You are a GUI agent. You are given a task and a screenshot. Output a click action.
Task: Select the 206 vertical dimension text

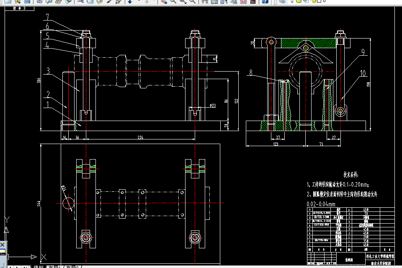coord(39,80)
